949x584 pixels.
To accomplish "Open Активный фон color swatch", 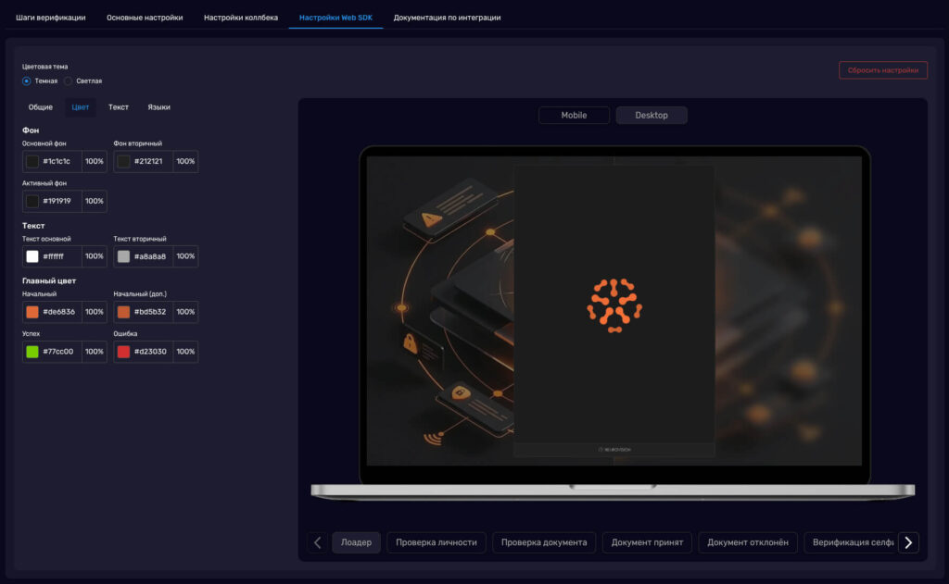I will click(x=32, y=202).
